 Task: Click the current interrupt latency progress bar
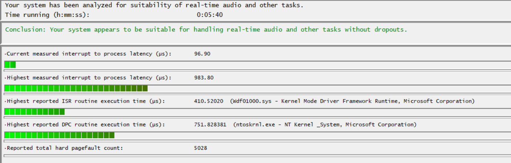click(x=257, y=65)
